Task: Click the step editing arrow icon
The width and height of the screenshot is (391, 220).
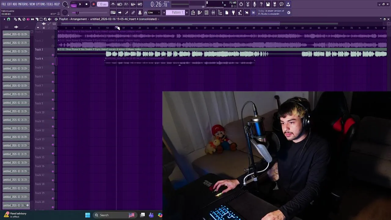Action: (x=120, y=13)
